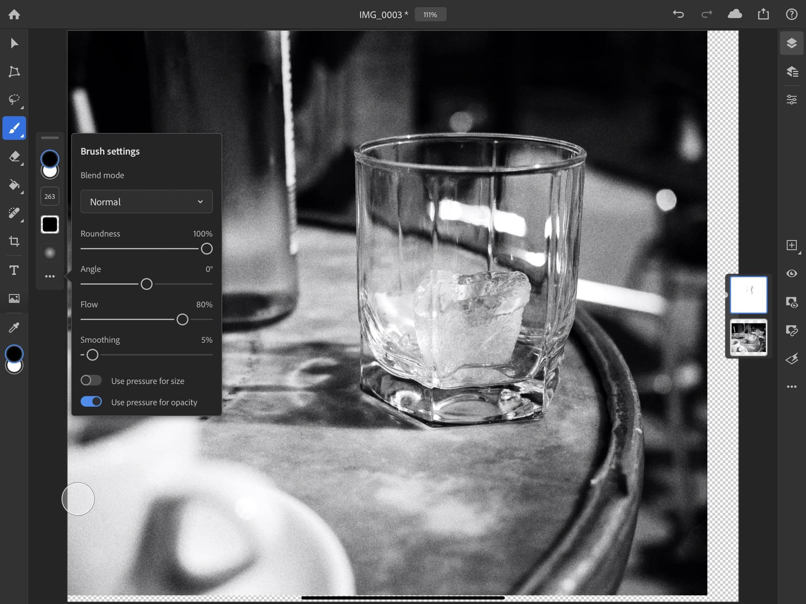Go to the Home screen
806x604 pixels.
(x=15, y=14)
